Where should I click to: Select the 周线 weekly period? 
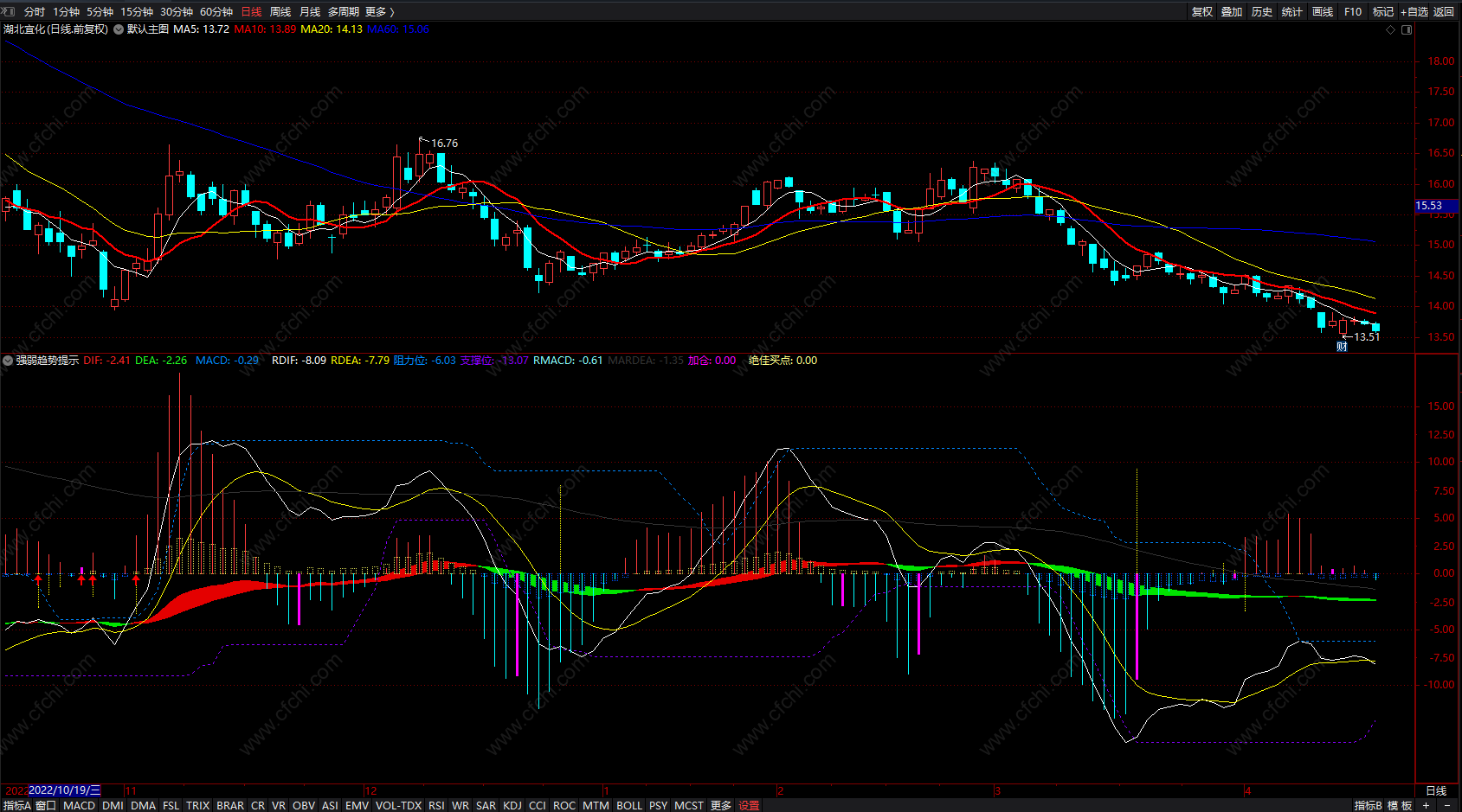pyautogui.click(x=280, y=11)
